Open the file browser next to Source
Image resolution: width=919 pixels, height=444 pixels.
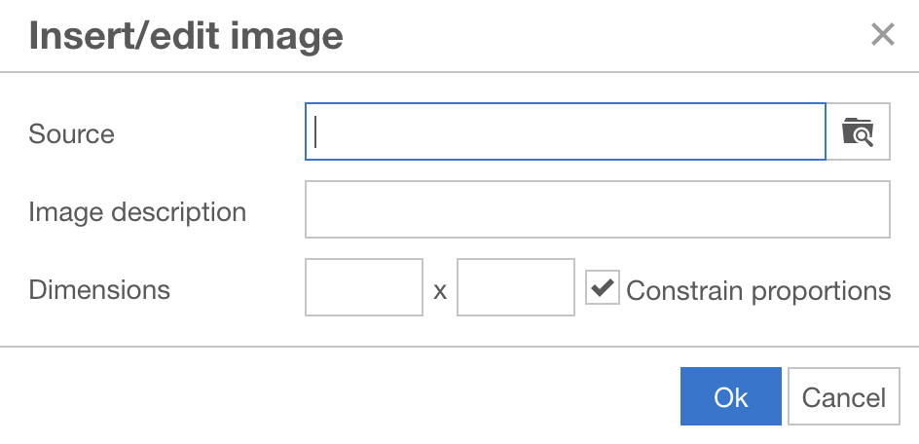pyautogui.click(x=858, y=131)
